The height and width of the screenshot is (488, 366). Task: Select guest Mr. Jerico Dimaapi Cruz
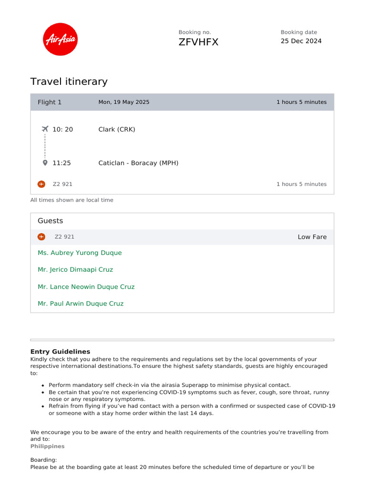[75, 270]
